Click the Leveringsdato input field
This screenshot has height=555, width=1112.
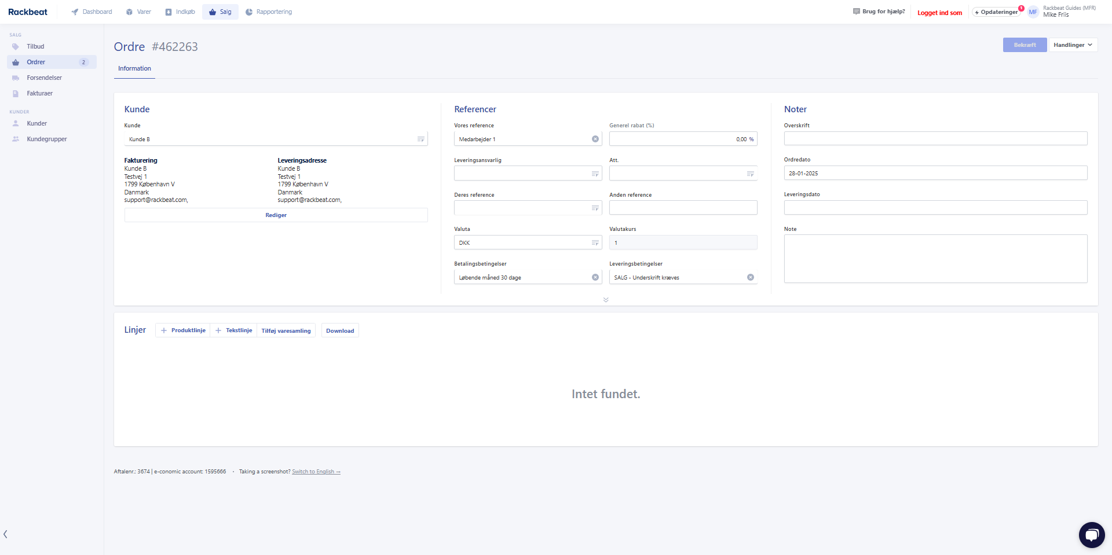[x=935, y=208]
